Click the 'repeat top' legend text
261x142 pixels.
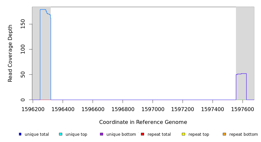[199, 134]
